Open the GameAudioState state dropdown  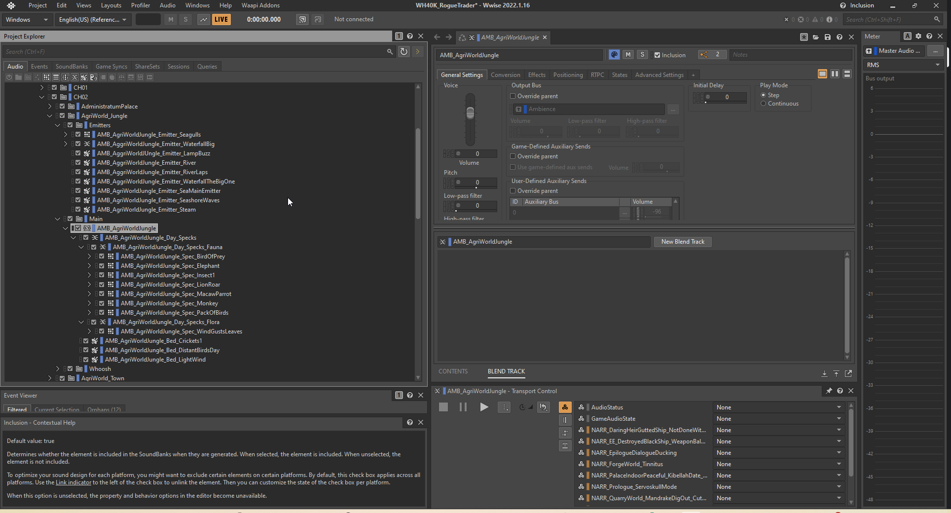779,418
